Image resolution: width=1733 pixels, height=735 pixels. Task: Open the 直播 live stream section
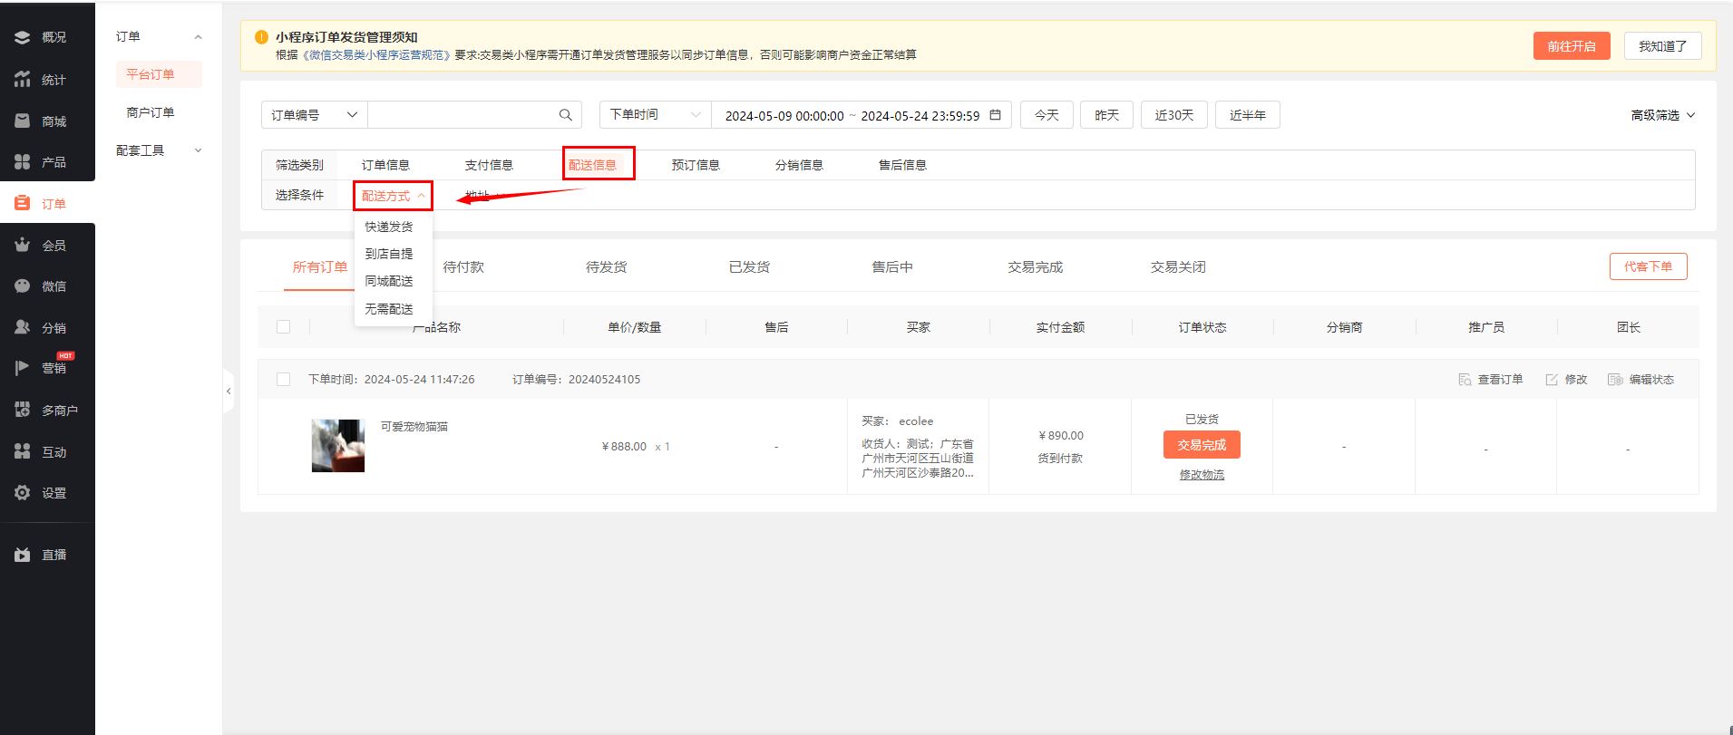pyautogui.click(x=23, y=555)
